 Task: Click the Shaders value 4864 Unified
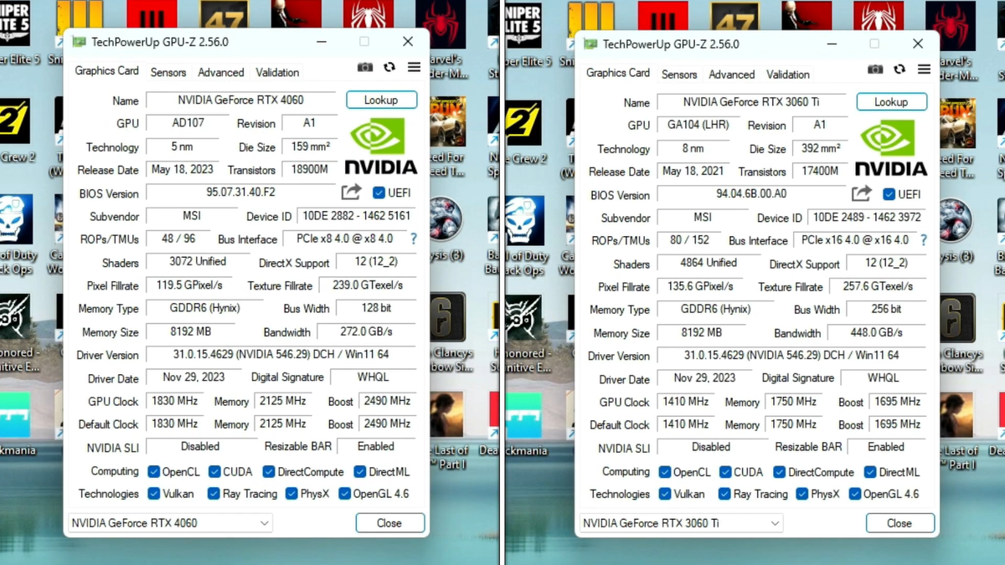(x=709, y=263)
